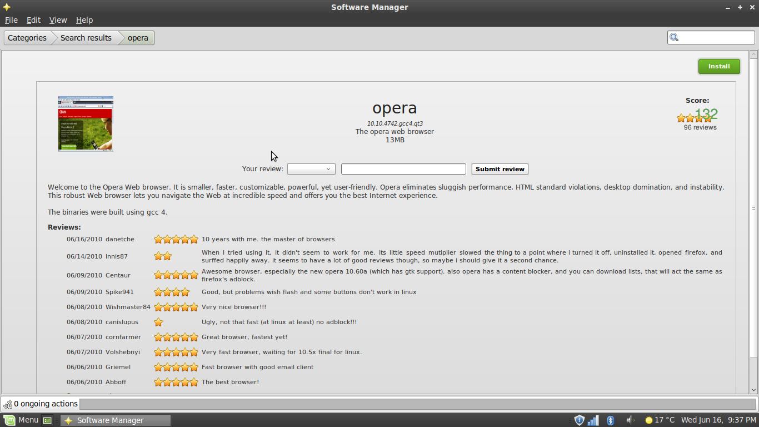Click the date 06/09/2010 beside Centaur
This screenshot has width=759, height=427.
(x=84, y=275)
